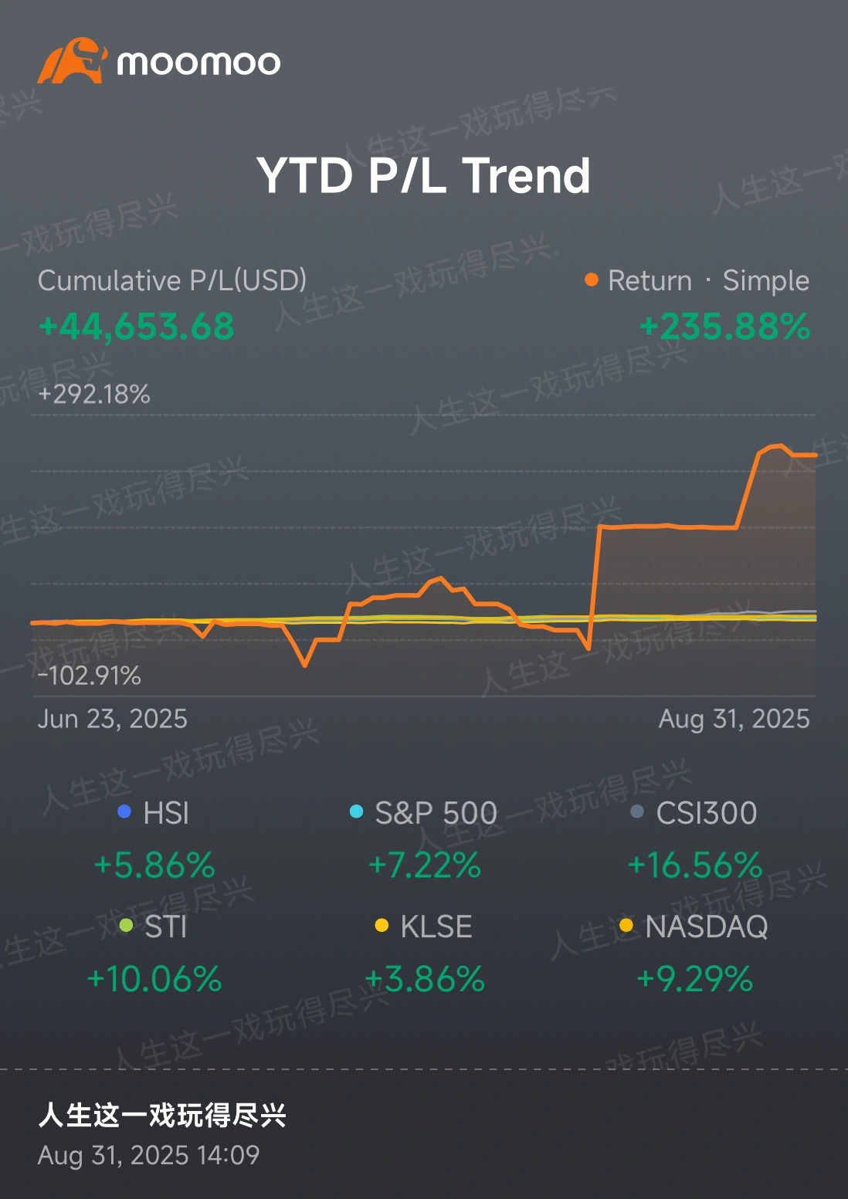Click the orange Return legend dot
Screen dimensions: 848x1199
coord(592,280)
